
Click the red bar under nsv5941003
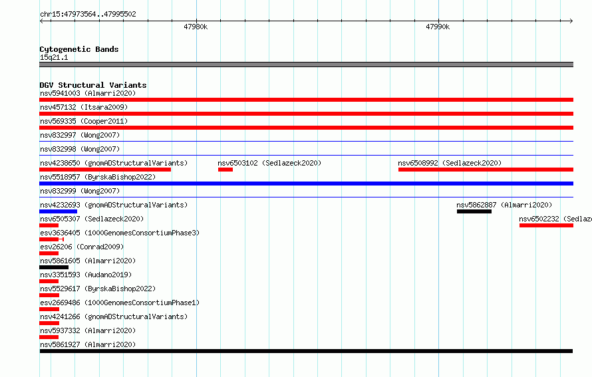(306, 100)
